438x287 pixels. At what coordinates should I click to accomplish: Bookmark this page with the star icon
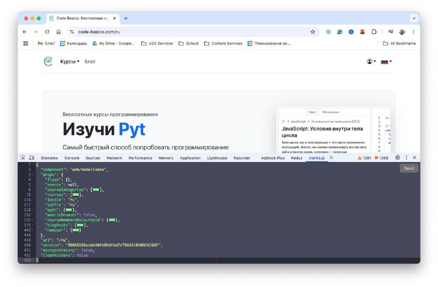click(313, 32)
